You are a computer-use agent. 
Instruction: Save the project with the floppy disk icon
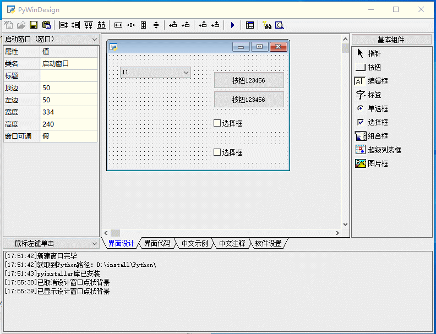point(34,25)
